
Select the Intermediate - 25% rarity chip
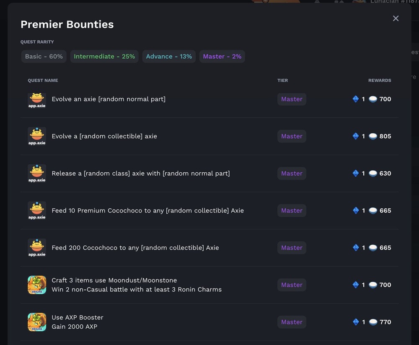tap(104, 57)
